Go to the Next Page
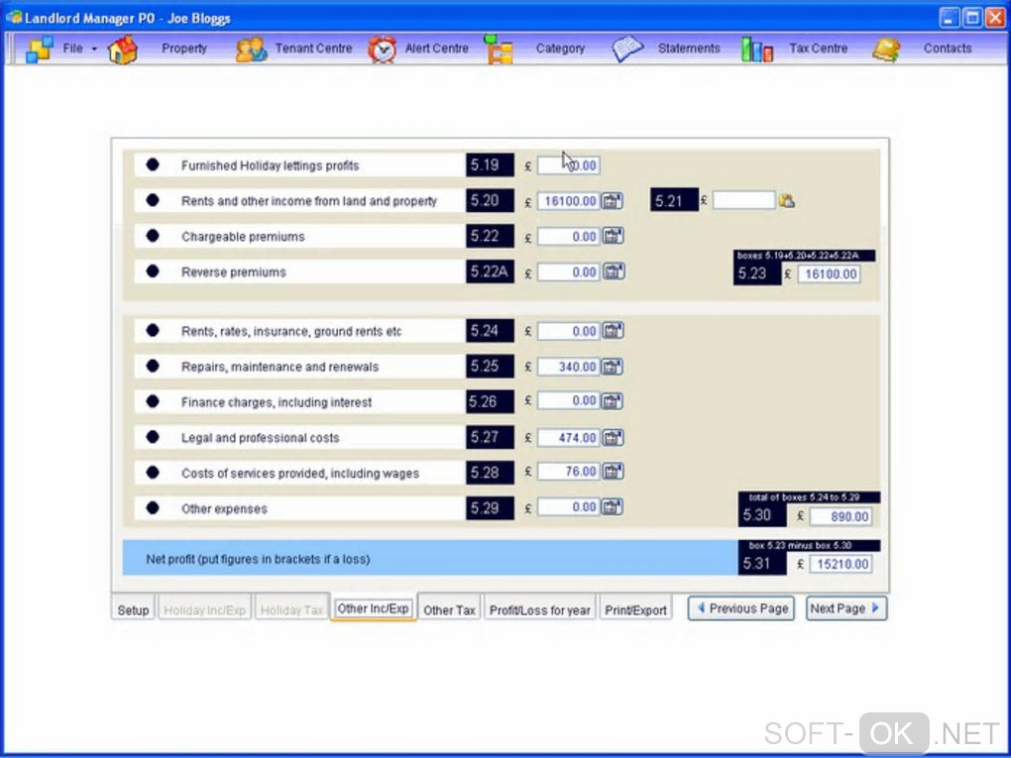This screenshot has height=758, width=1011. pyautogui.click(x=845, y=608)
